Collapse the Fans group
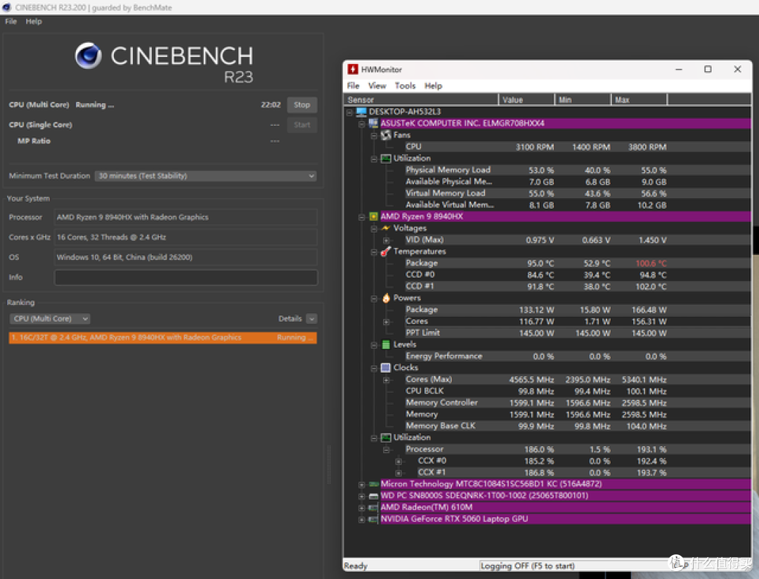 374,136
